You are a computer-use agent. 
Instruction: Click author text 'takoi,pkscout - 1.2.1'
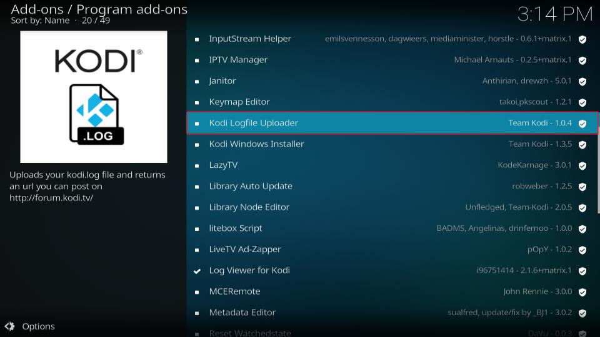(536, 102)
